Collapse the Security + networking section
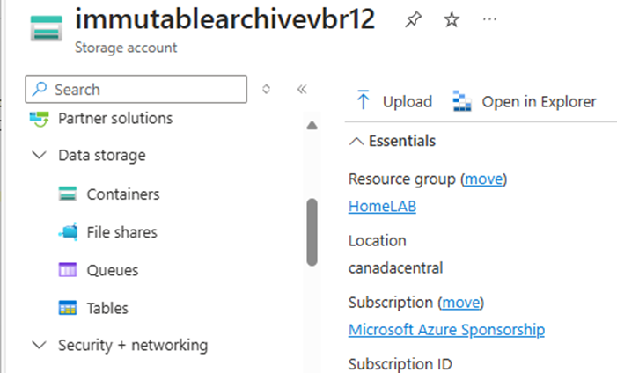This screenshot has height=373, width=617. point(39,345)
